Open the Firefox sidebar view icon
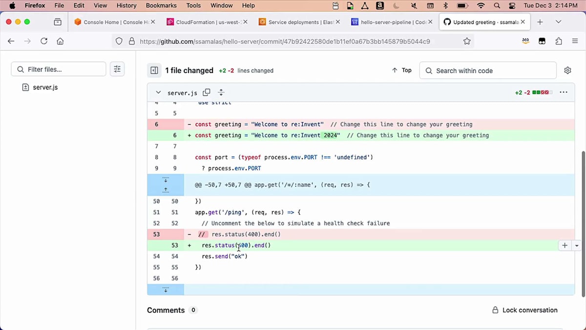This screenshot has height=330, width=586. [58, 22]
